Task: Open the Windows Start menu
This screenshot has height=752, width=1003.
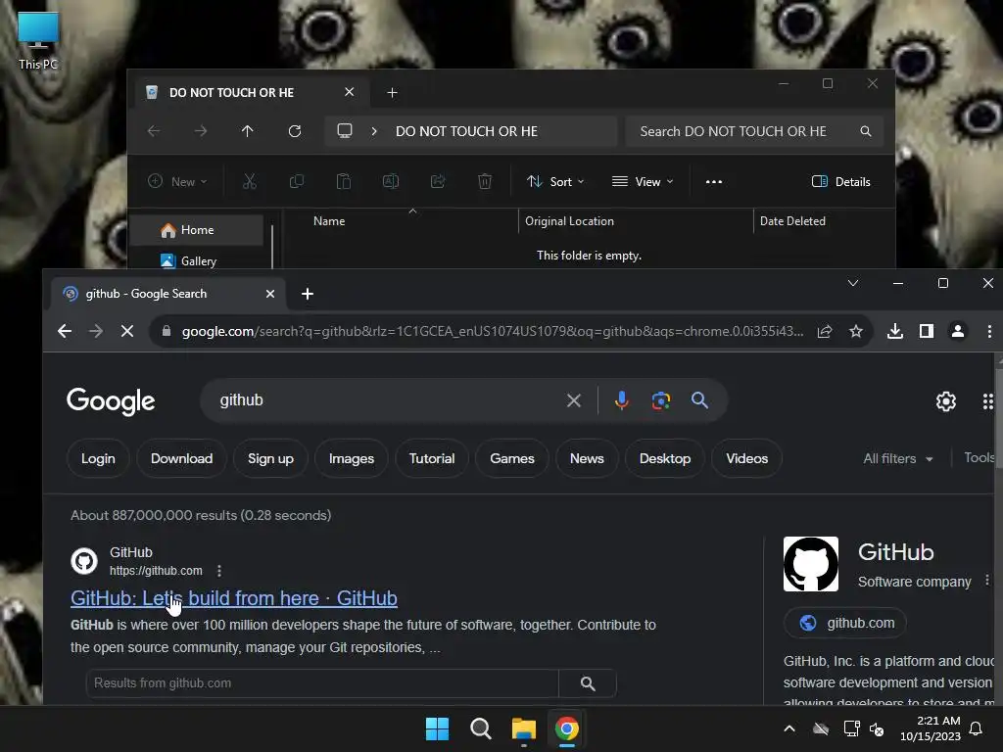Action: pyautogui.click(x=438, y=728)
